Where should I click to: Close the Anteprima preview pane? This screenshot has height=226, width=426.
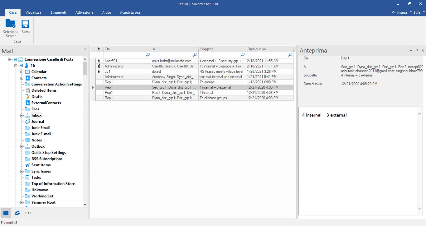(423, 51)
